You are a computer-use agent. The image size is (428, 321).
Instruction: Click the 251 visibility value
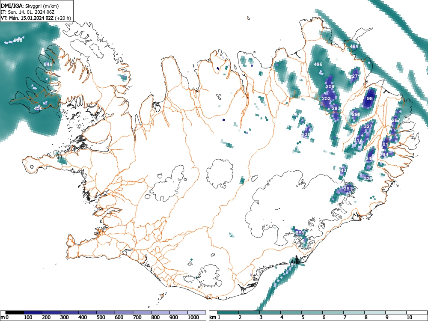pos(348,189)
